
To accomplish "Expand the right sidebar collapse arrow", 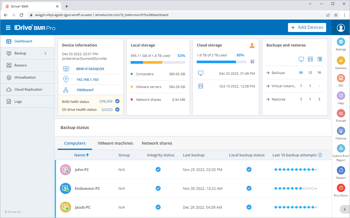I will pyautogui.click(x=344, y=209).
